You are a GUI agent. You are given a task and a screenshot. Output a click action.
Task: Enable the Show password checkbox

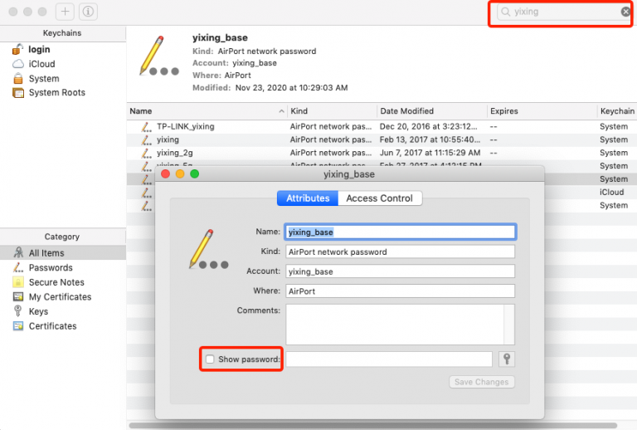coord(210,359)
